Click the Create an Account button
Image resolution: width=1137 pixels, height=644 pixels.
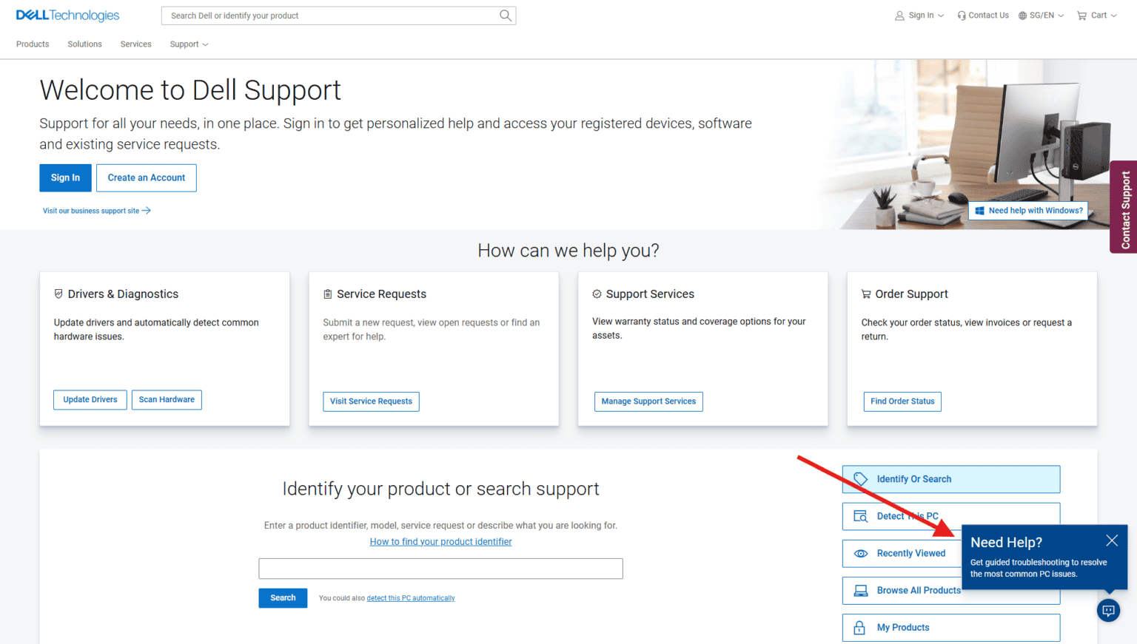point(146,177)
